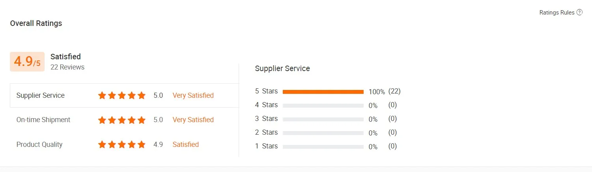Click the middle star of Supplier Service
The image size is (592, 172).
tap(122, 95)
